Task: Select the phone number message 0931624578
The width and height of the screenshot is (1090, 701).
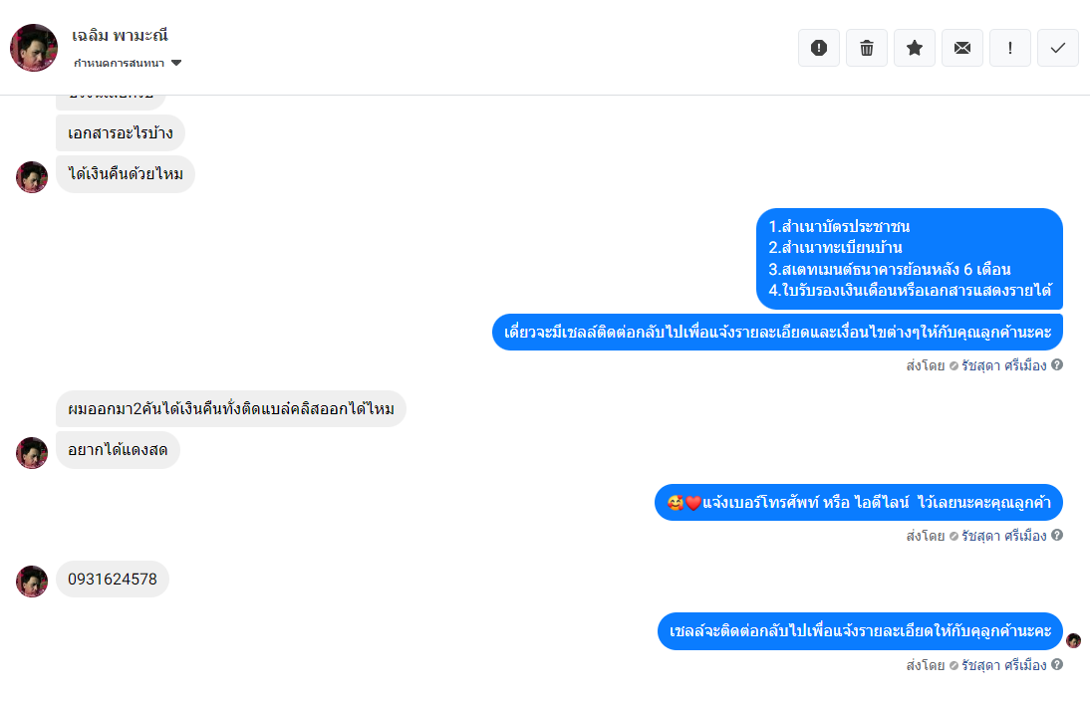Action: [113, 580]
